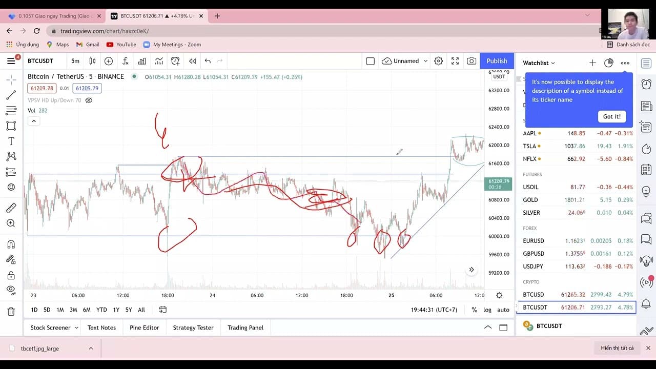
Task: Switch to the Giao ngay Trading browser tab
Action: pyautogui.click(x=55, y=16)
